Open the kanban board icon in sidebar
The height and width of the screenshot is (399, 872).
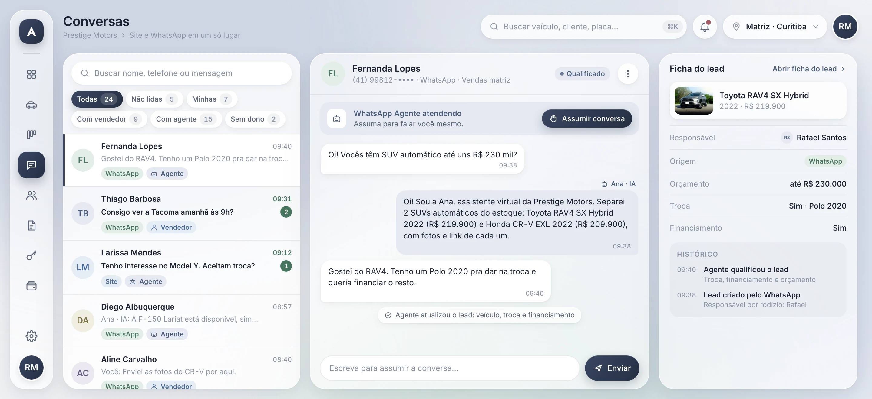(31, 135)
